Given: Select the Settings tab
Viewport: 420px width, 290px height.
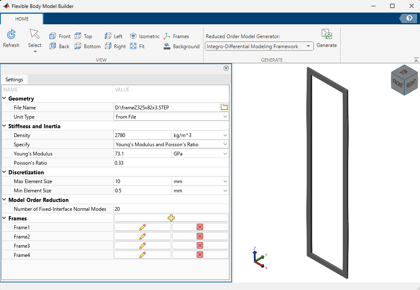Looking at the screenshot, I should pyautogui.click(x=14, y=79).
